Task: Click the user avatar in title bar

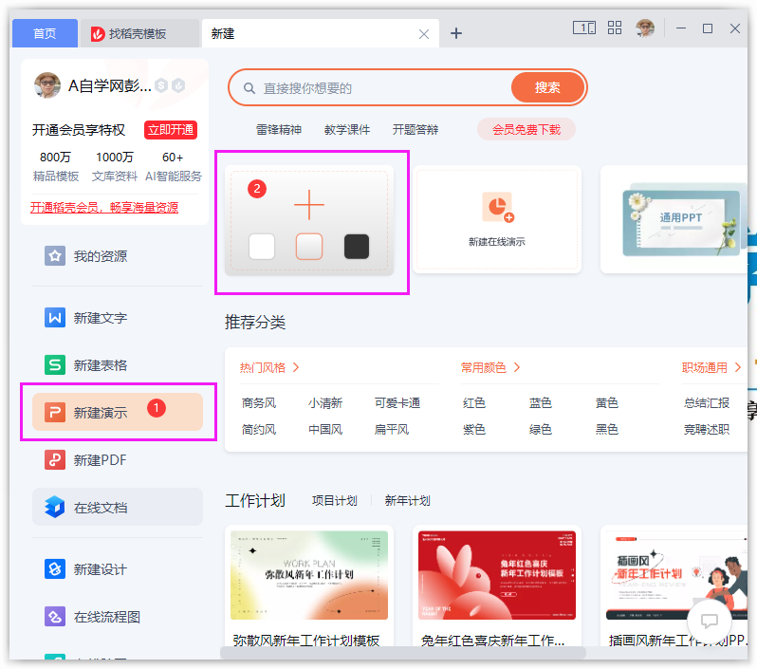Action: coord(645,28)
